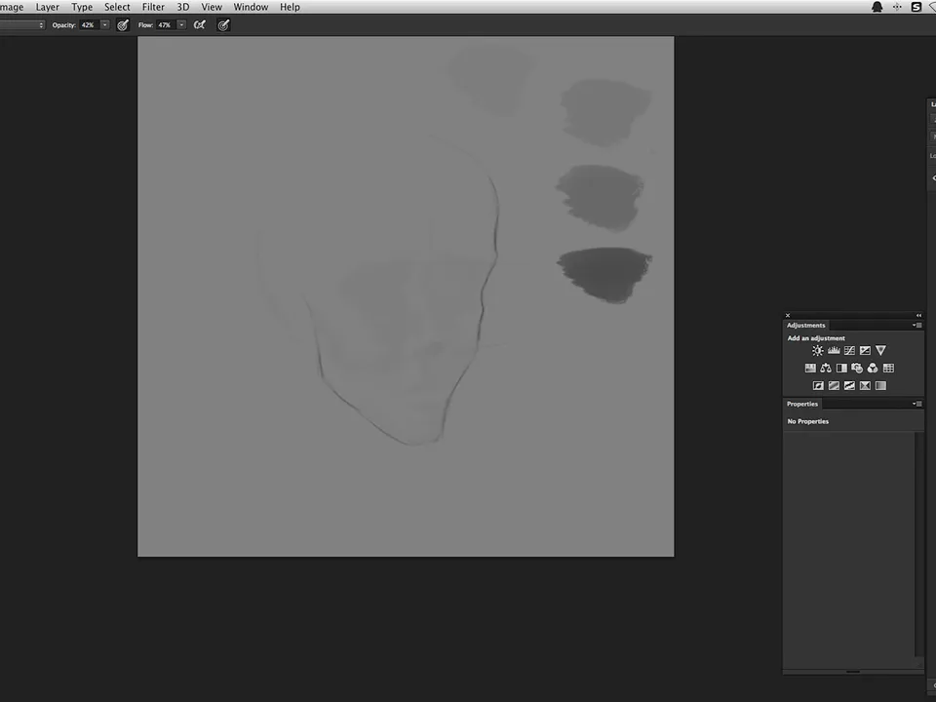Toggle pressure for size button
The height and width of the screenshot is (702, 936).
(223, 25)
